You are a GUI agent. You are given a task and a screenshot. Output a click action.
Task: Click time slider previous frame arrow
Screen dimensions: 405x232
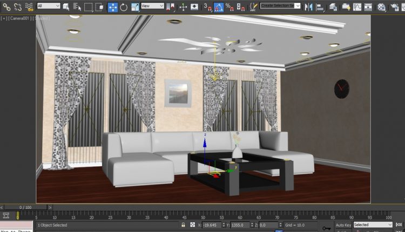(2, 207)
